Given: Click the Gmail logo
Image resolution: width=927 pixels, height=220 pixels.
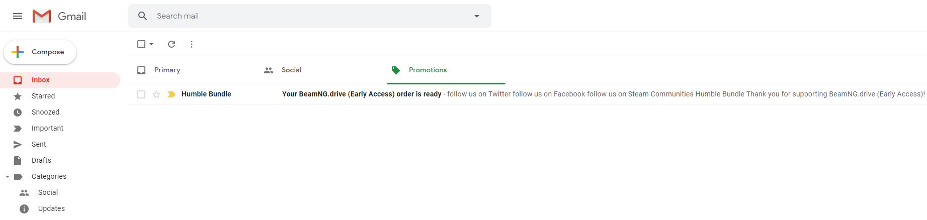Looking at the screenshot, I should point(59,16).
